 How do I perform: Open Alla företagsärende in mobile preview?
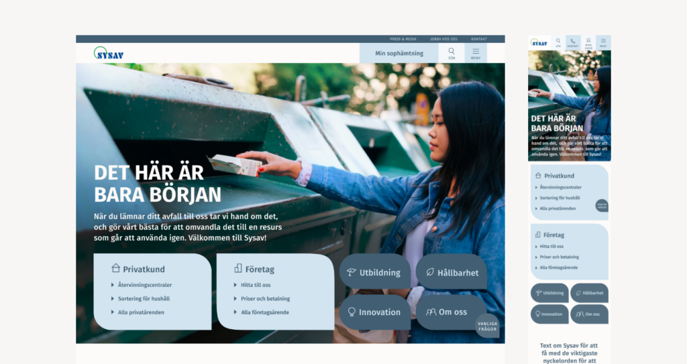pos(559,267)
